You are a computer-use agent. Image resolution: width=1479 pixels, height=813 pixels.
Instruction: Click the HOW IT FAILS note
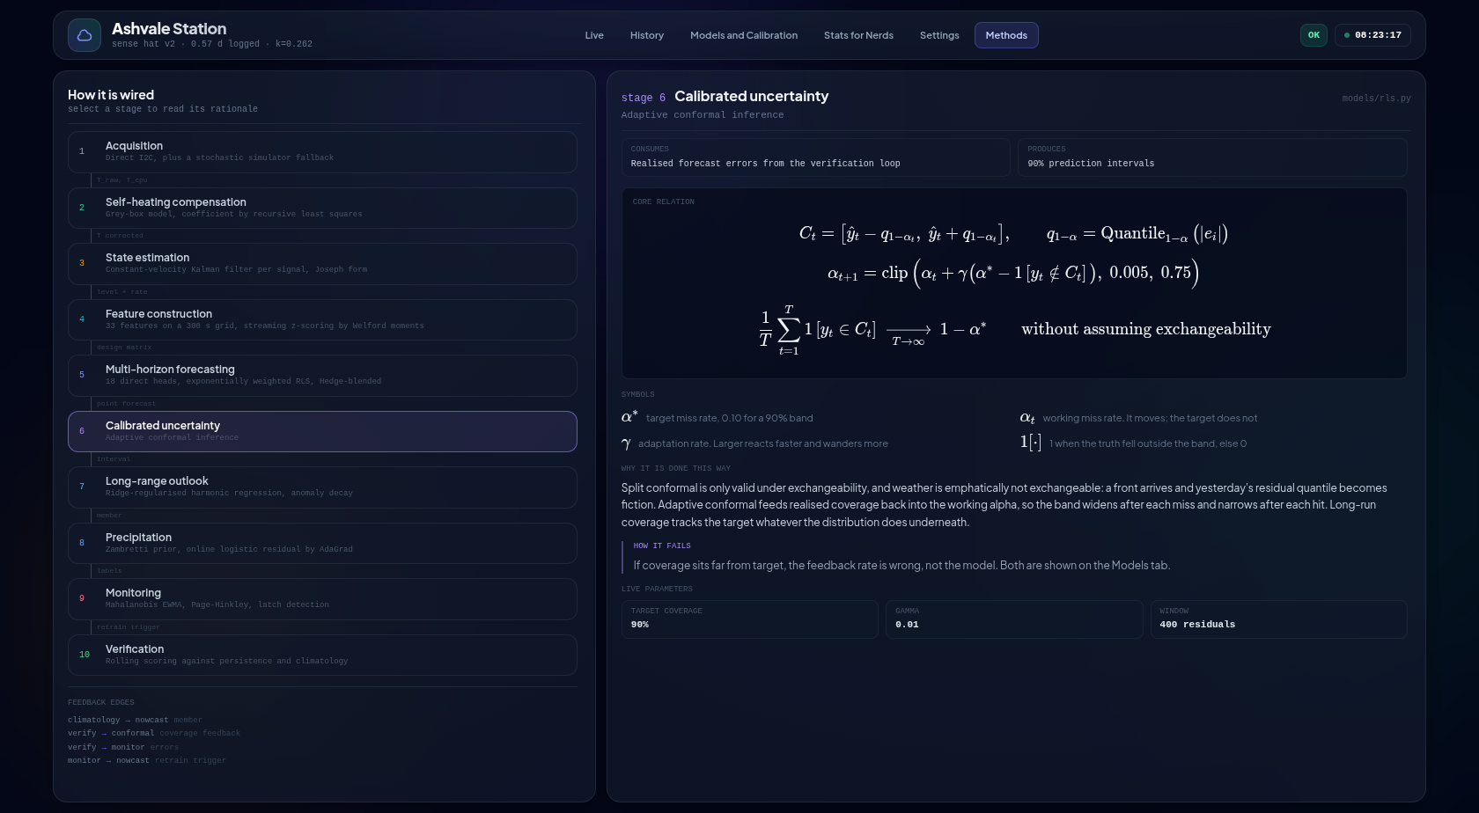[1014, 557]
